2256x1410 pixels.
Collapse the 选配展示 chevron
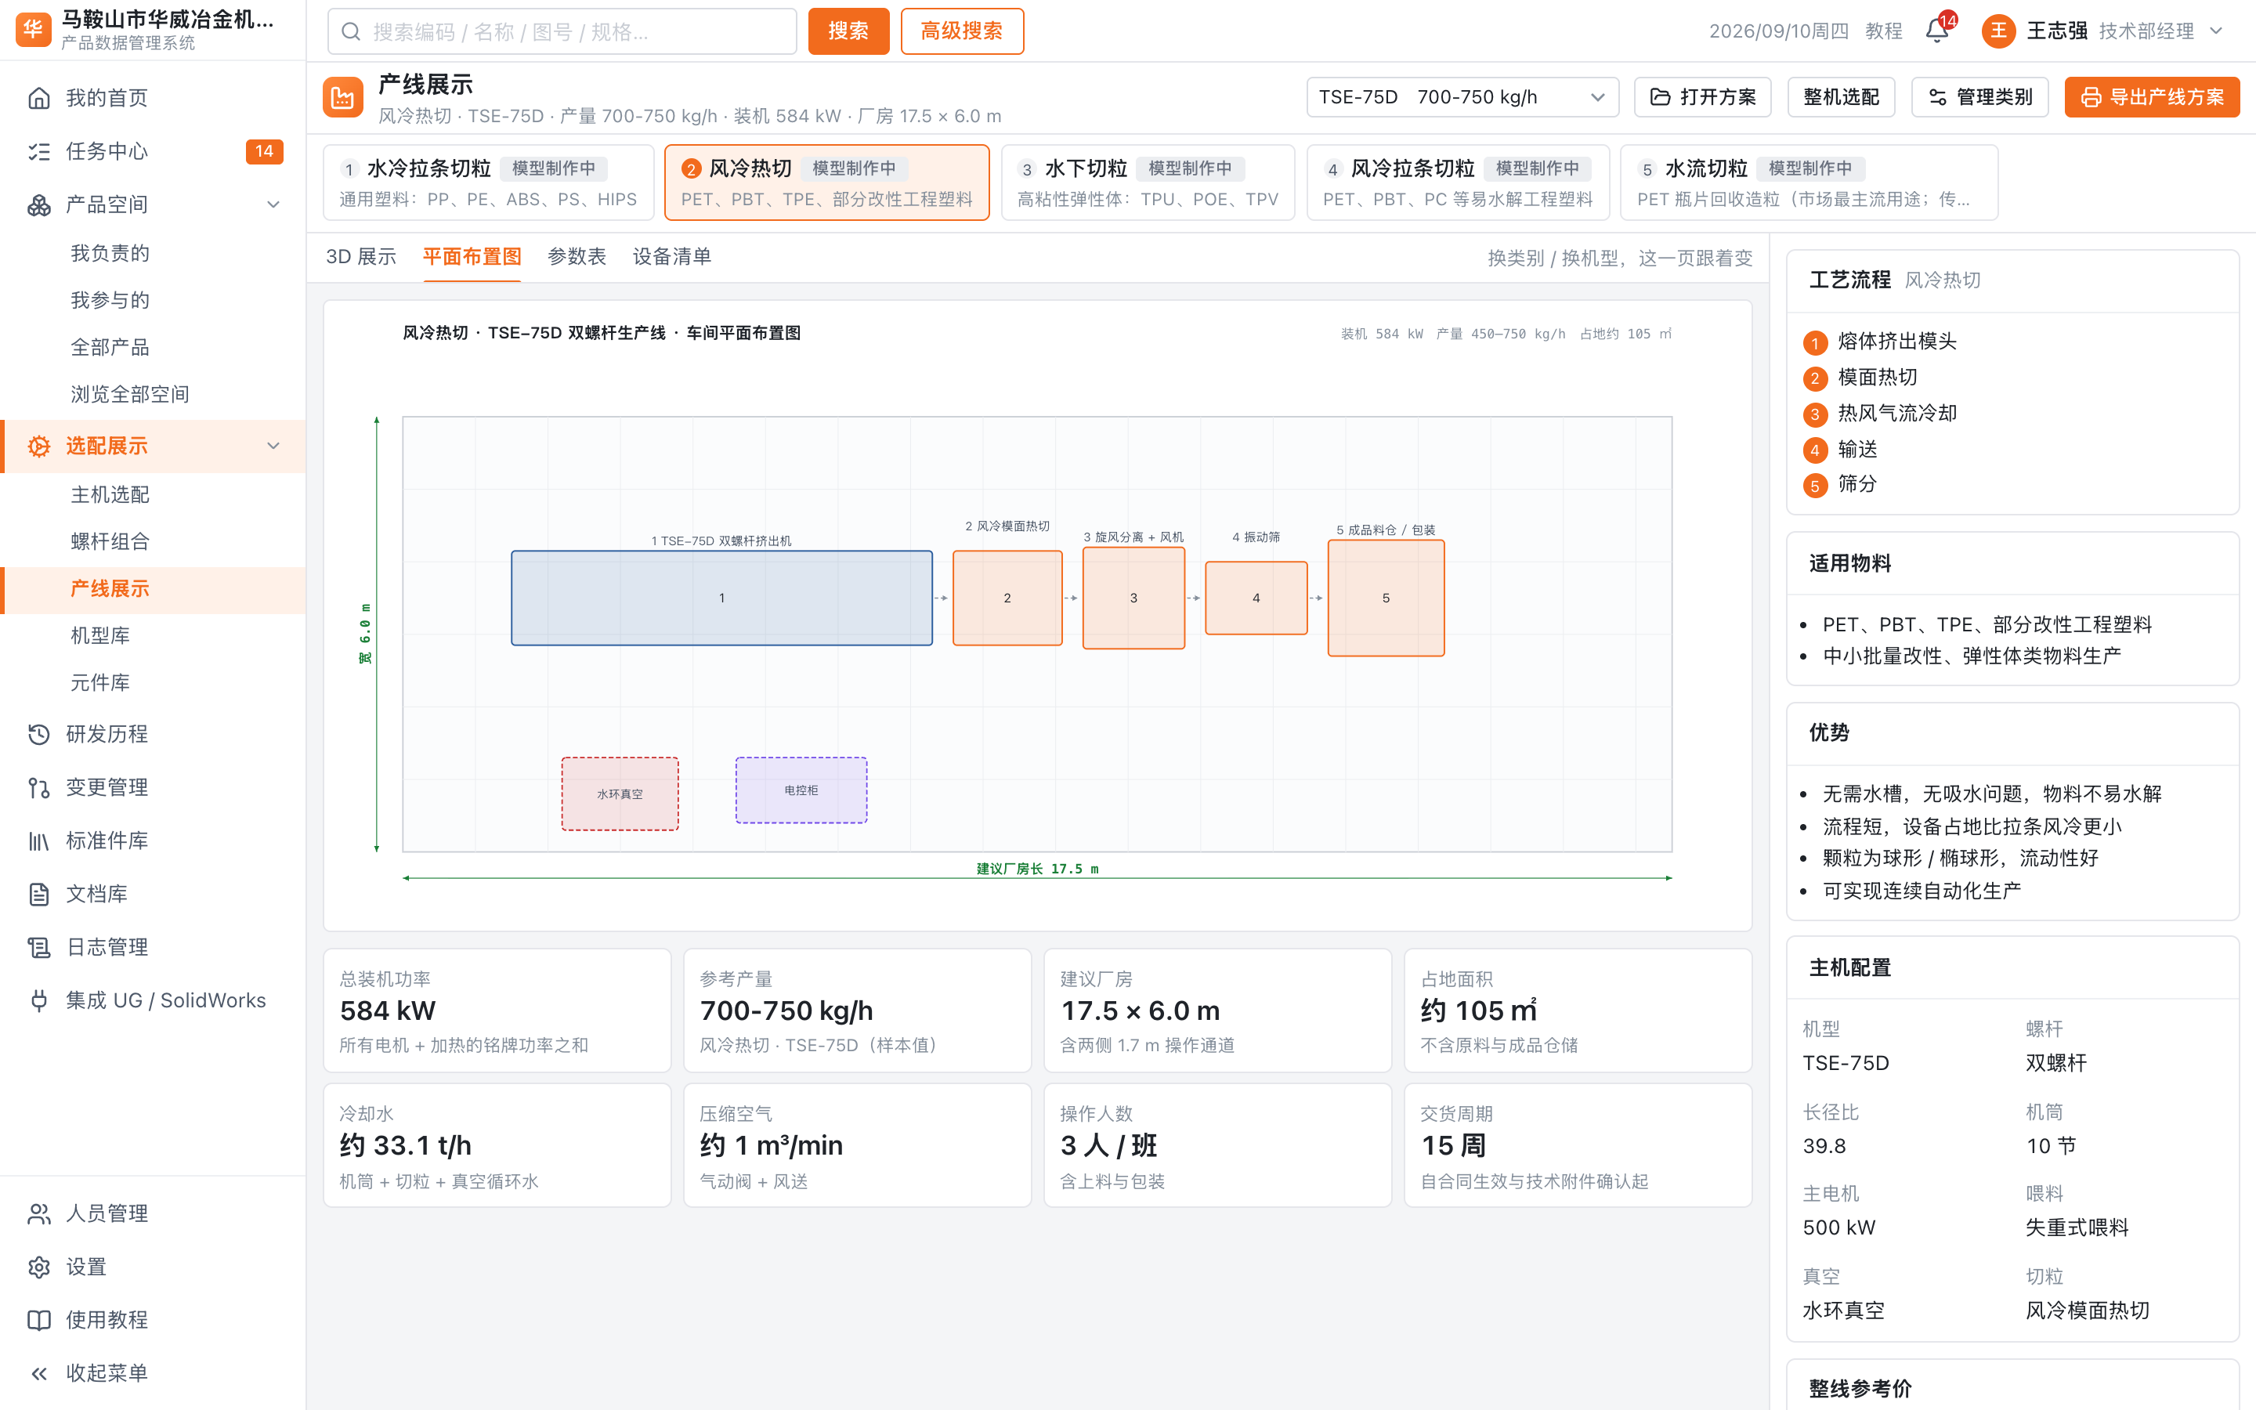tap(273, 446)
